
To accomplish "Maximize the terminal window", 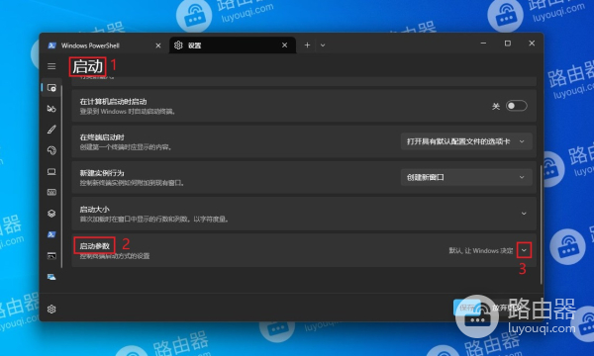I will coord(508,44).
